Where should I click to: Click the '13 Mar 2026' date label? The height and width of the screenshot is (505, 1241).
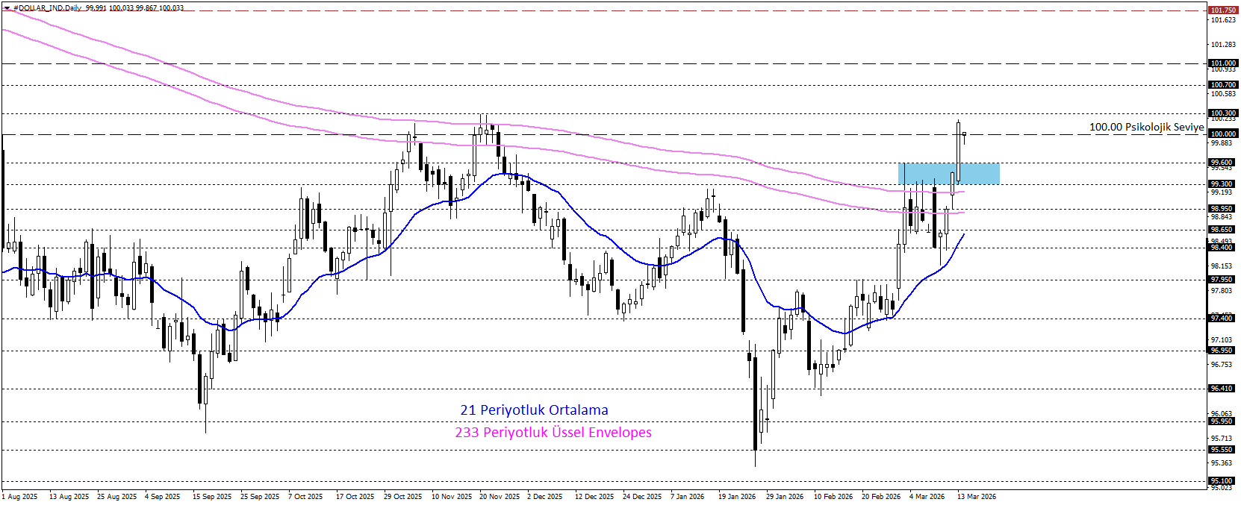[977, 497]
